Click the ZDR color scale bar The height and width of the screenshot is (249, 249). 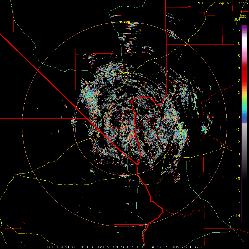[244, 123]
